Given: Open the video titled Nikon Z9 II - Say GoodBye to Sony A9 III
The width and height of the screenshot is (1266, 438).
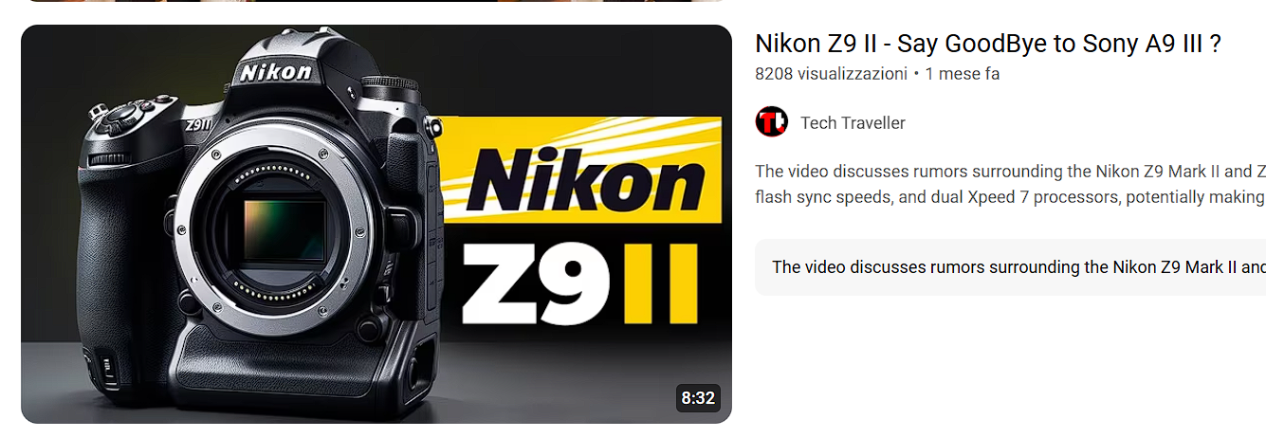Looking at the screenshot, I should point(987,44).
